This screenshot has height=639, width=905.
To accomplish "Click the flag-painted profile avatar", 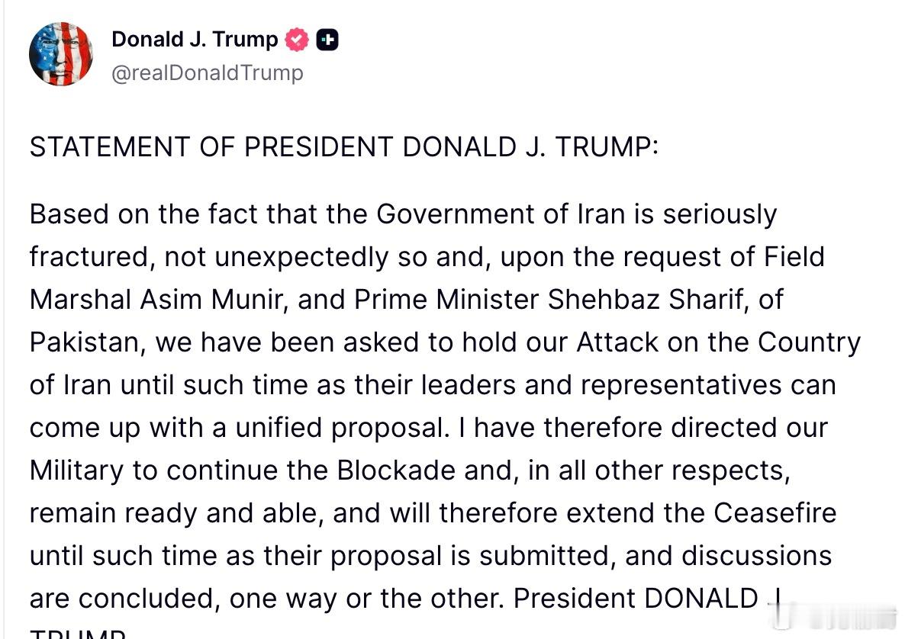I will 61,54.
